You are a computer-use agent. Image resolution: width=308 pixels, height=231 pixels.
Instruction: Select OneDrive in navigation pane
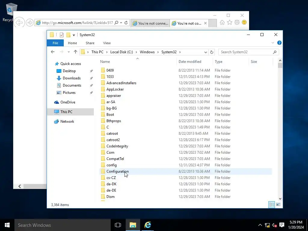[x=68, y=102]
